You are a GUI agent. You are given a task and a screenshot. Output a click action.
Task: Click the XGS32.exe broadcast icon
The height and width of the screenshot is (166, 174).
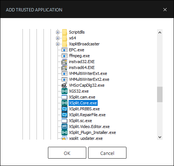65,91
